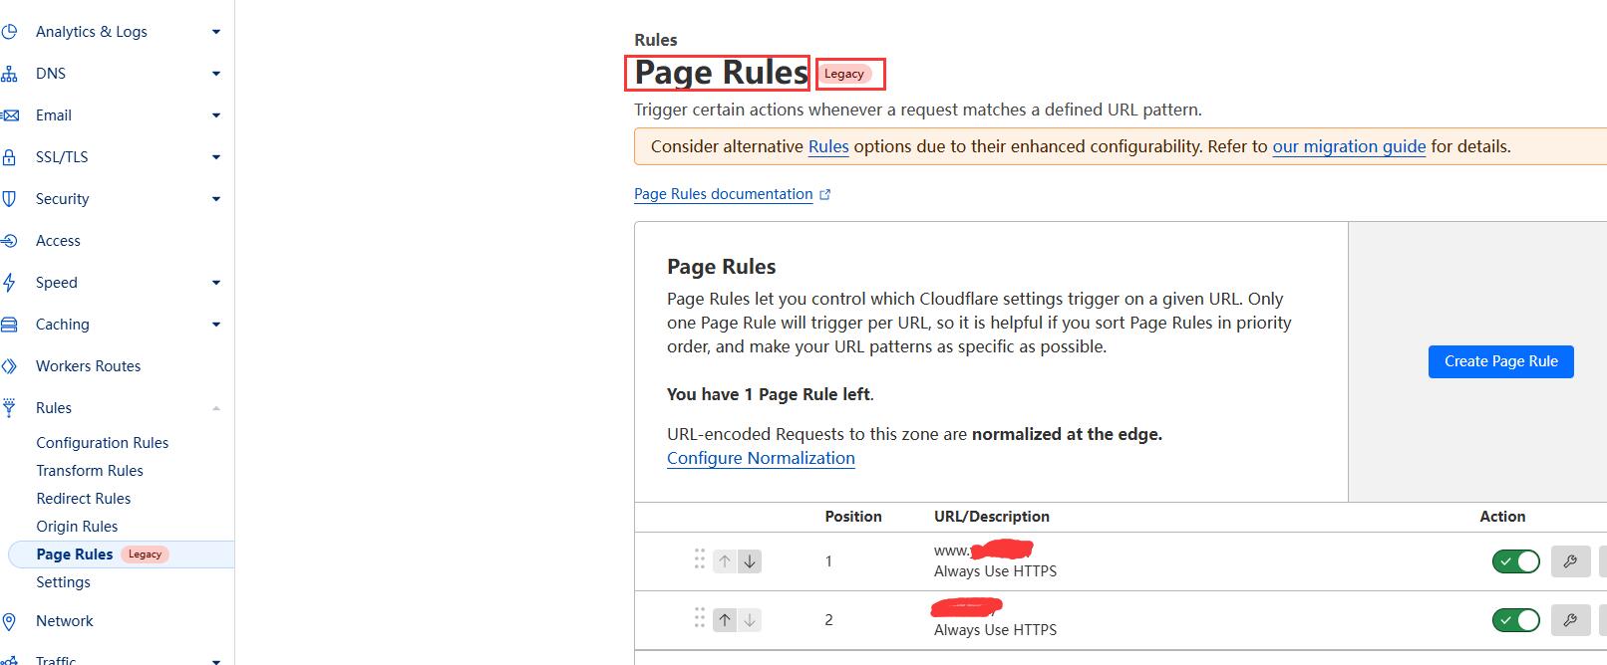This screenshot has height=665, width=1607.
Task: Click the drag handle for rule 2
Action: pyautogui.click(x=699, y=618)
